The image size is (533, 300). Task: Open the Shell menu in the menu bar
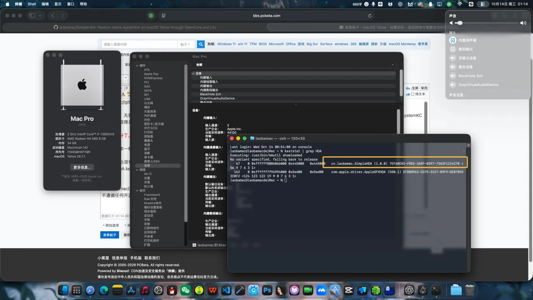32,4
